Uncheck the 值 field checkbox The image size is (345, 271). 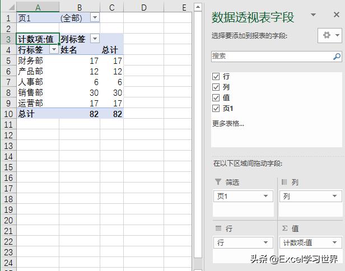coord(216,97)
